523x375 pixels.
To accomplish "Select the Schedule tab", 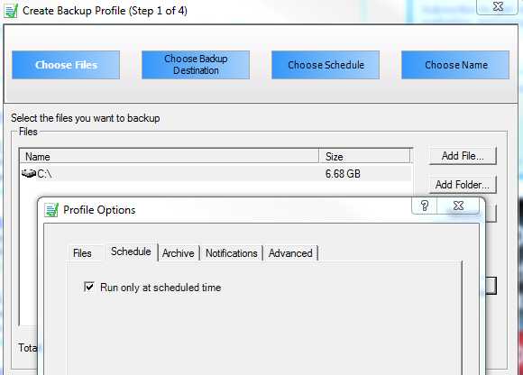I will (x=131, y=252).
